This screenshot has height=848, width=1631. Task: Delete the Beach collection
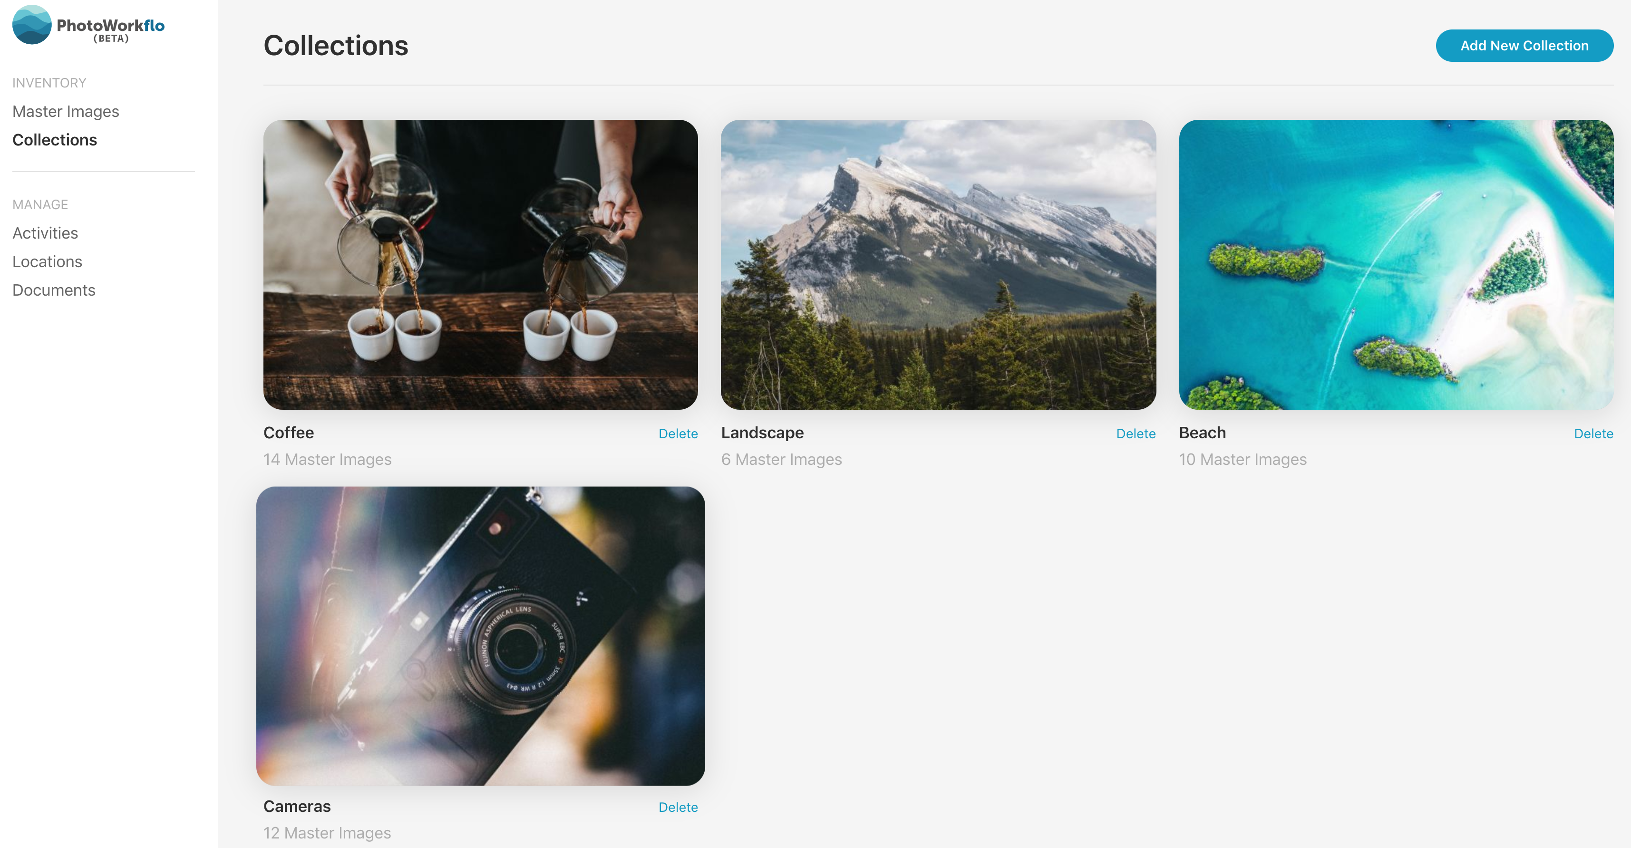pos(1593,433)
